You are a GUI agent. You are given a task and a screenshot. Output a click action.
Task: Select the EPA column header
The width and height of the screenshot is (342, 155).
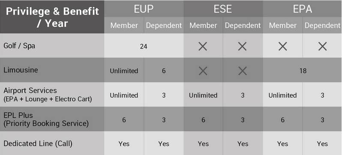tap(302, 9)
